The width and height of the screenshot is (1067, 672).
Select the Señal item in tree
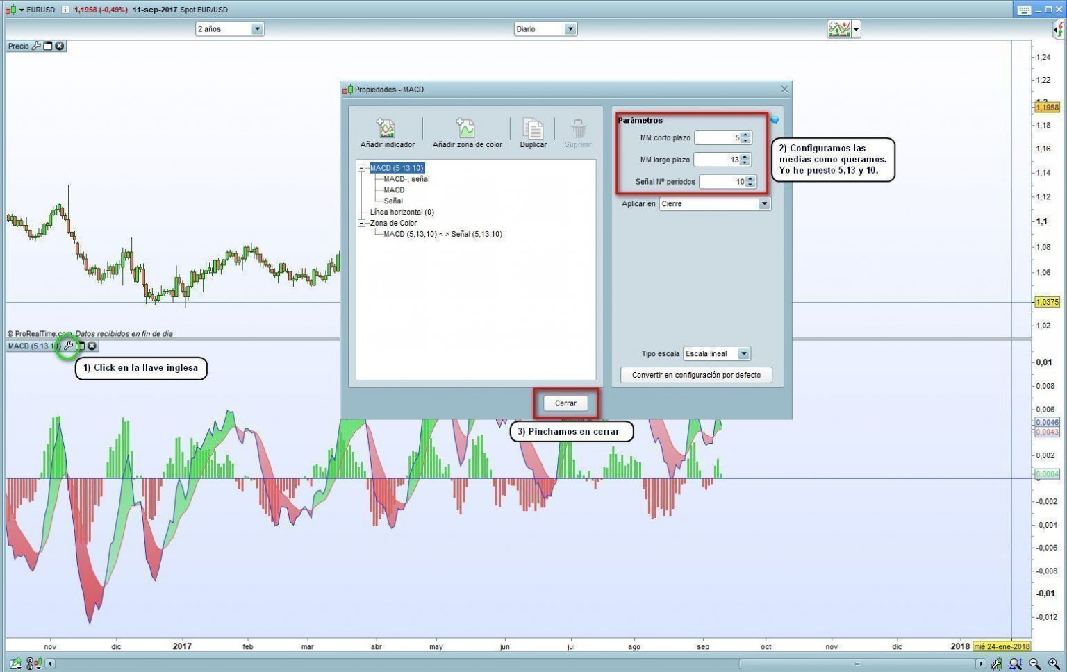[393, 201]
